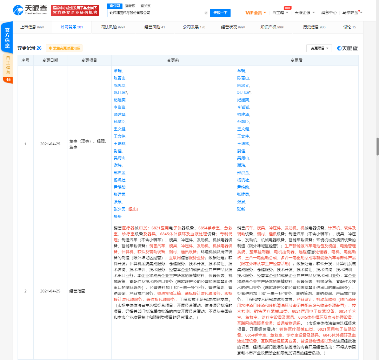
Task: Open the 常瑞 person profile link
Action: coord(118,70)
